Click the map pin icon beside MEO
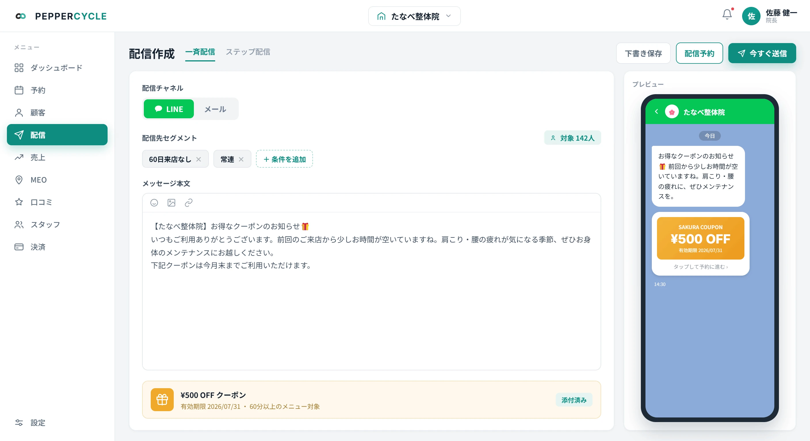Screen dimensions: 810x441 click(x=19, y=180)
